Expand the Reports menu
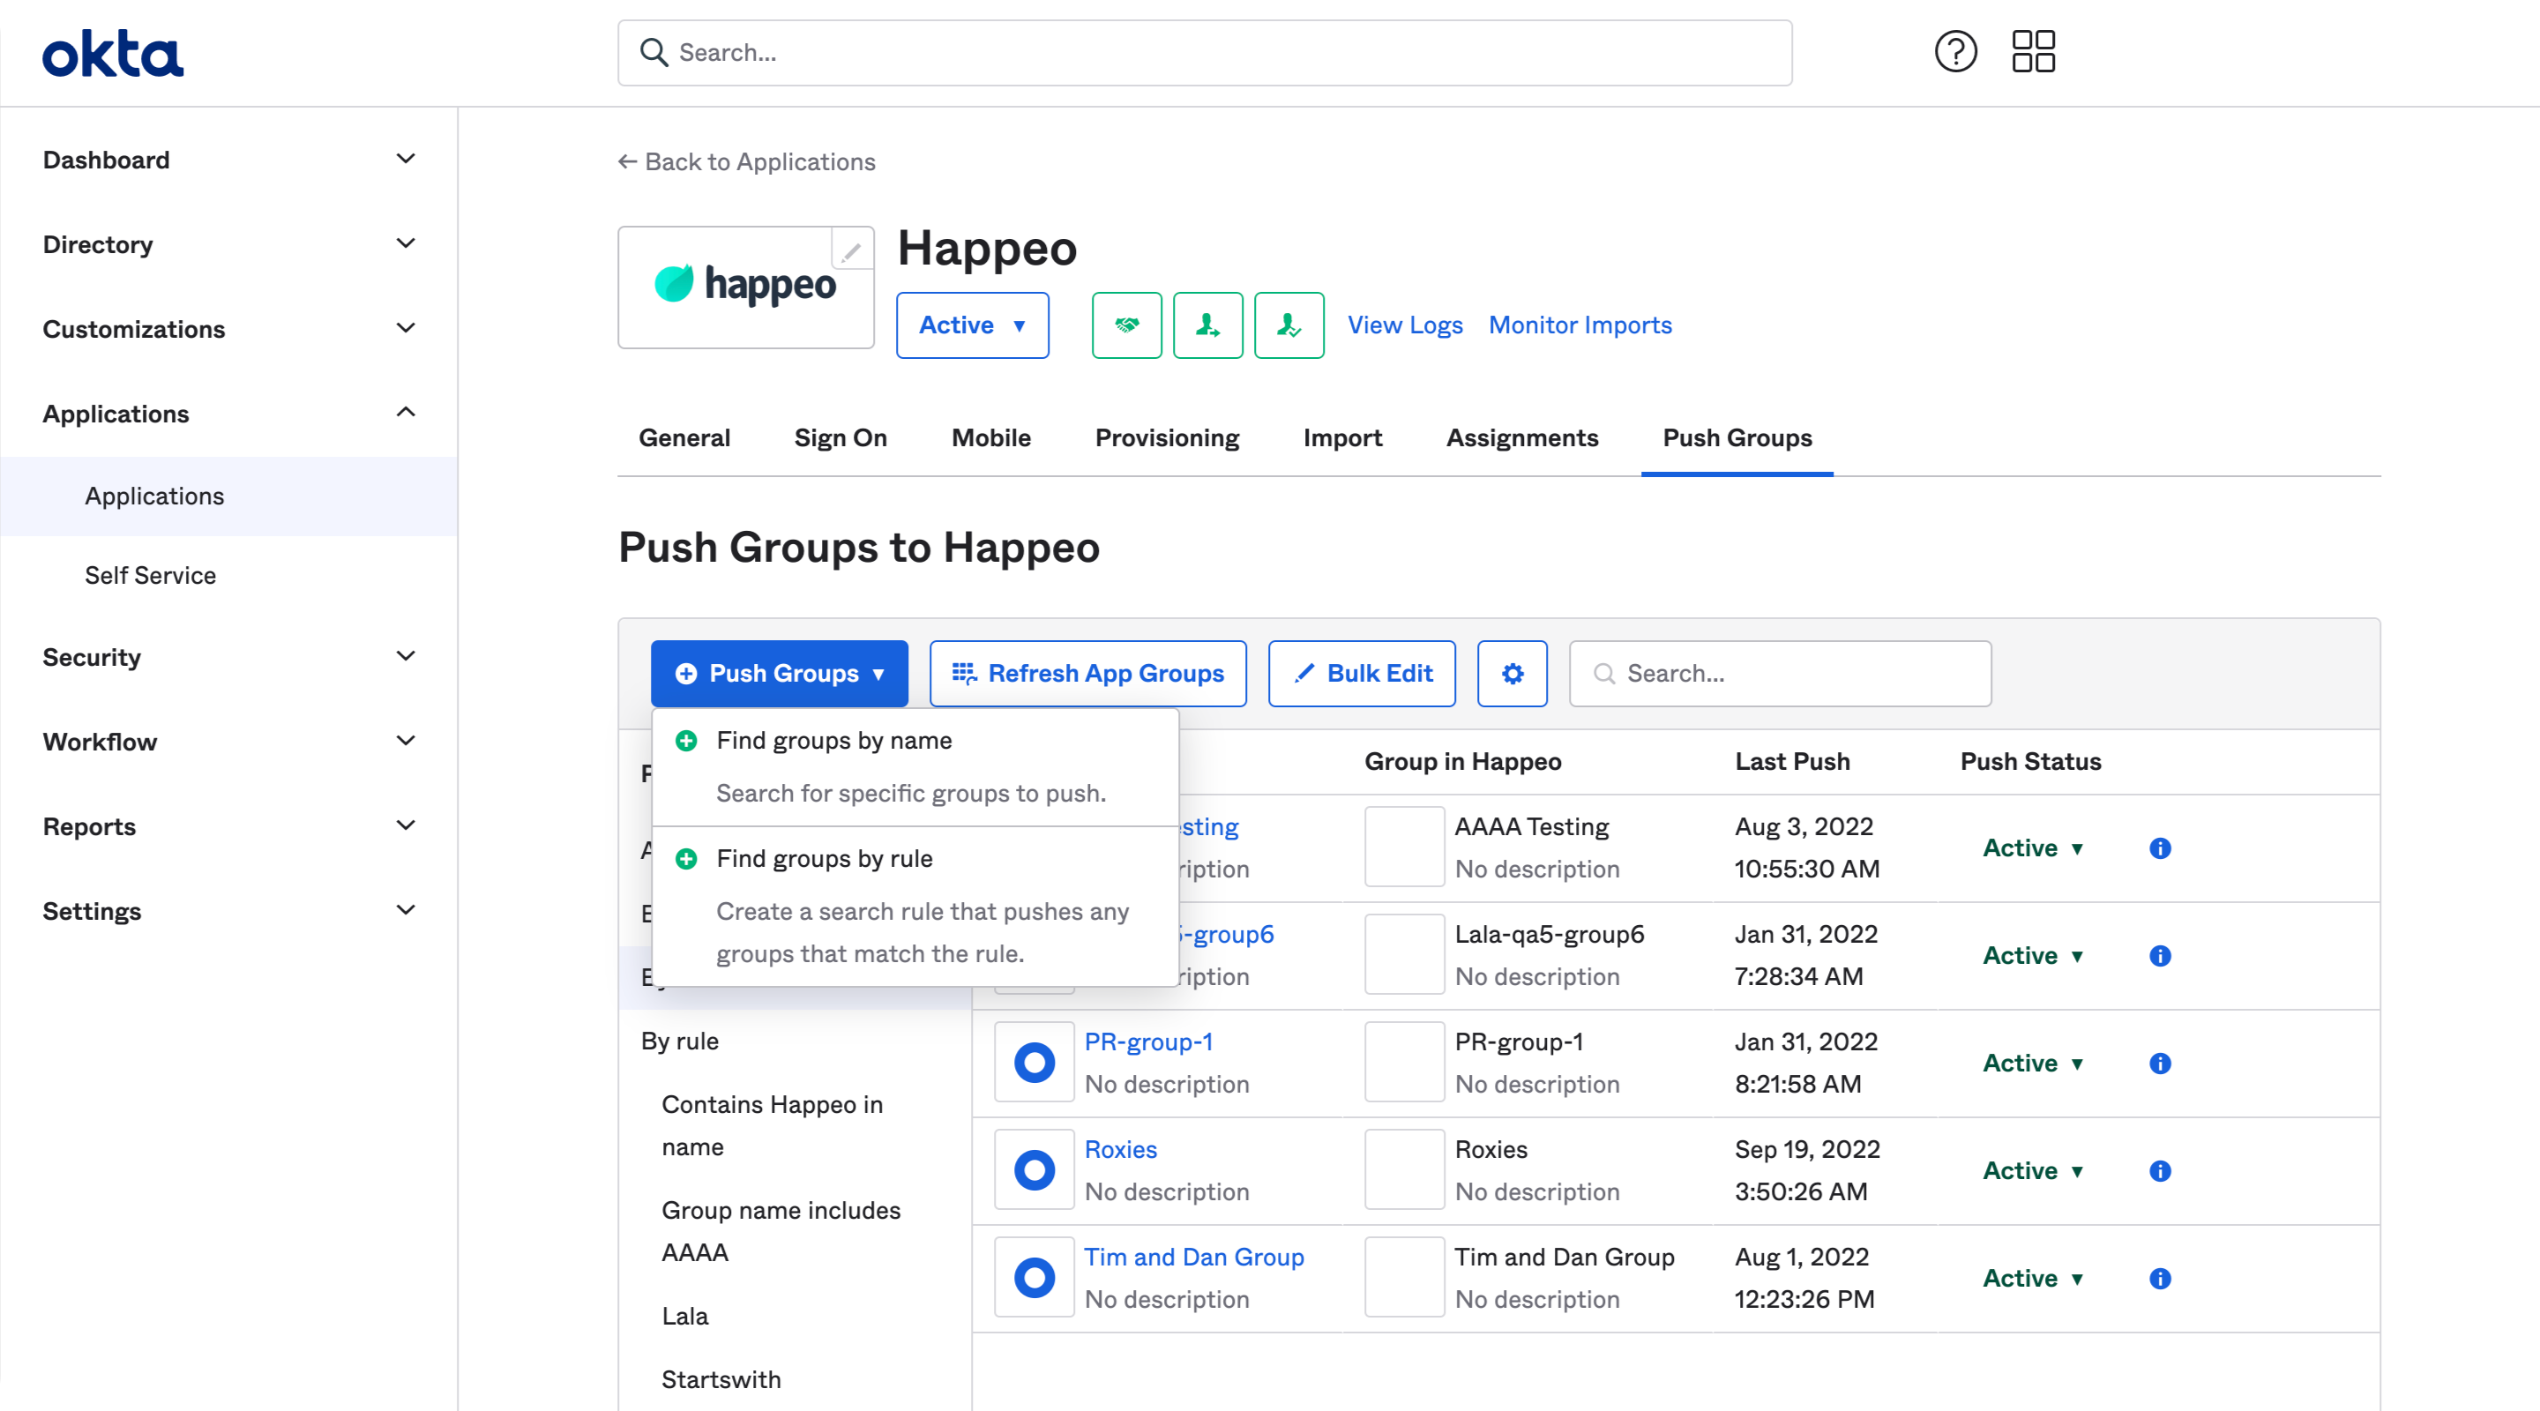This screenshot has height=1411, width=2540. 228,826
